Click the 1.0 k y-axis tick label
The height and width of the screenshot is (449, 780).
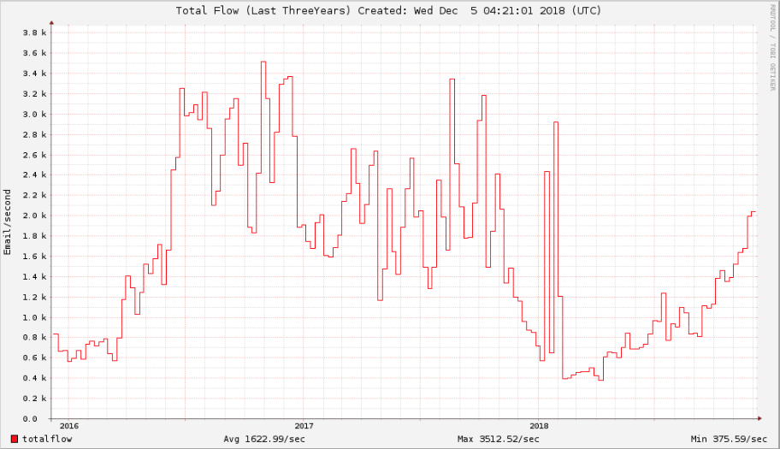34,318
